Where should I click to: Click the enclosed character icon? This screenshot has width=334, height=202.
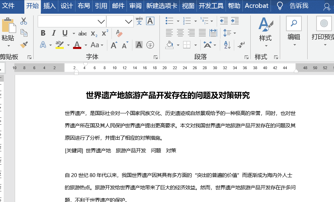[x=150, y=45]
